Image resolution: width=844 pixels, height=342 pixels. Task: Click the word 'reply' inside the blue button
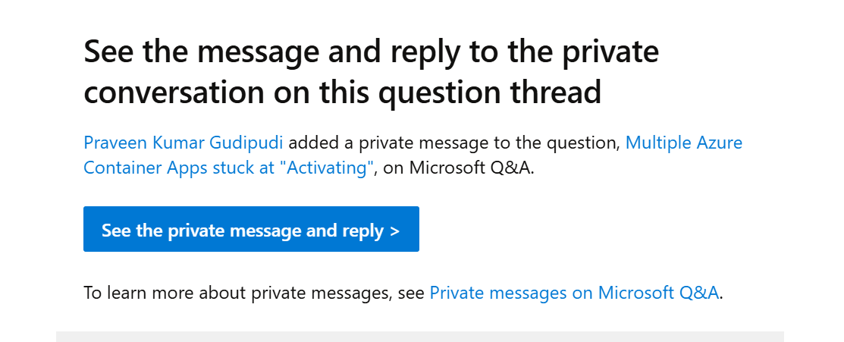pyautogui.click(x=363, y=231)
